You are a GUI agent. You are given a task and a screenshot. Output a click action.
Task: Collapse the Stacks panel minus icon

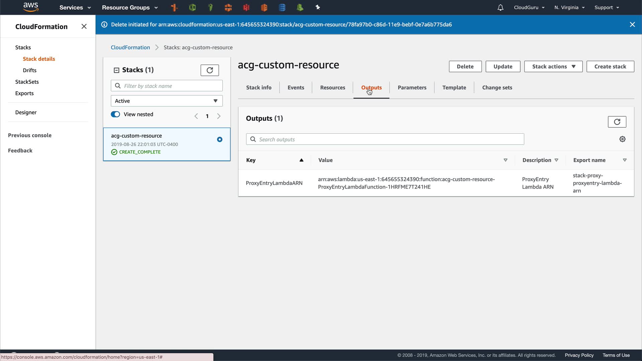[x=116, y=70]
